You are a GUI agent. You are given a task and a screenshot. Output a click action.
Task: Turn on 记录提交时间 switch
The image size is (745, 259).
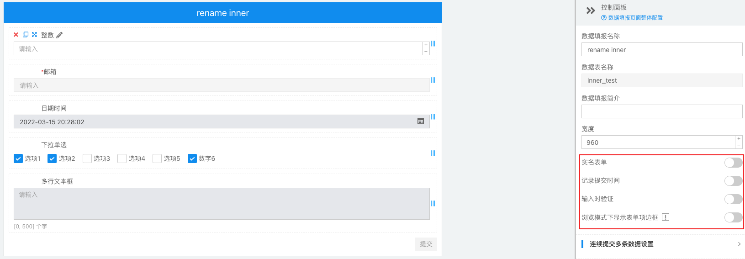(733, 181)
